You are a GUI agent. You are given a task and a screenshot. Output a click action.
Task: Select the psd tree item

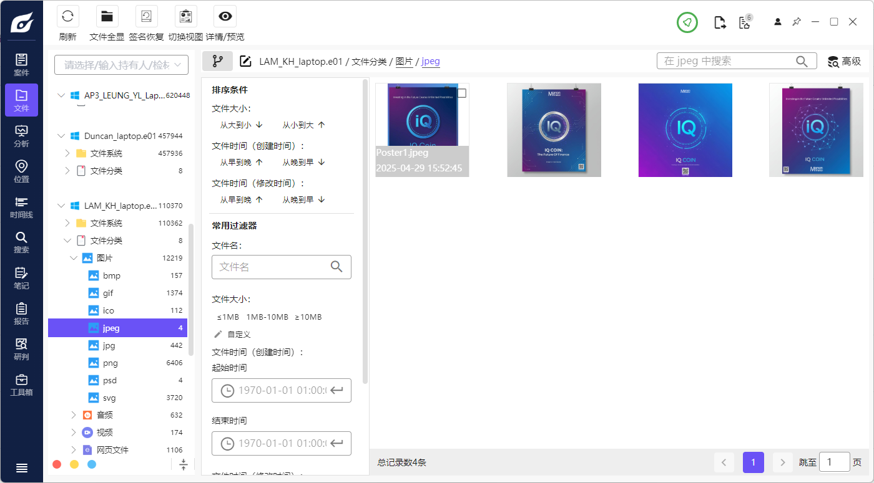coord(117,380)
